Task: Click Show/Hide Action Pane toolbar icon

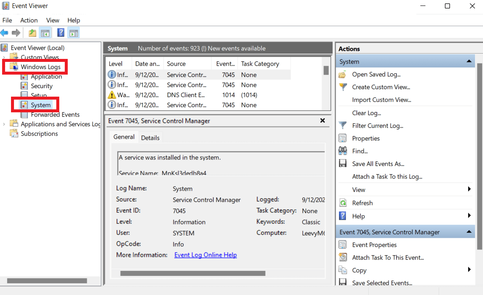Action: pos(74,33)
